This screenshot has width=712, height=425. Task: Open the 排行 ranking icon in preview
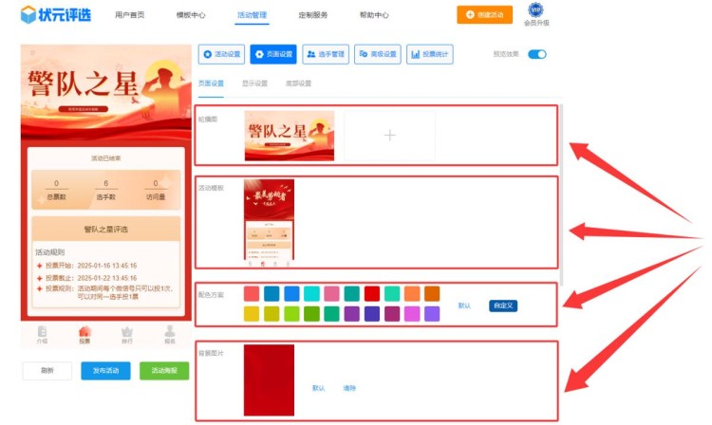[127, 331]
